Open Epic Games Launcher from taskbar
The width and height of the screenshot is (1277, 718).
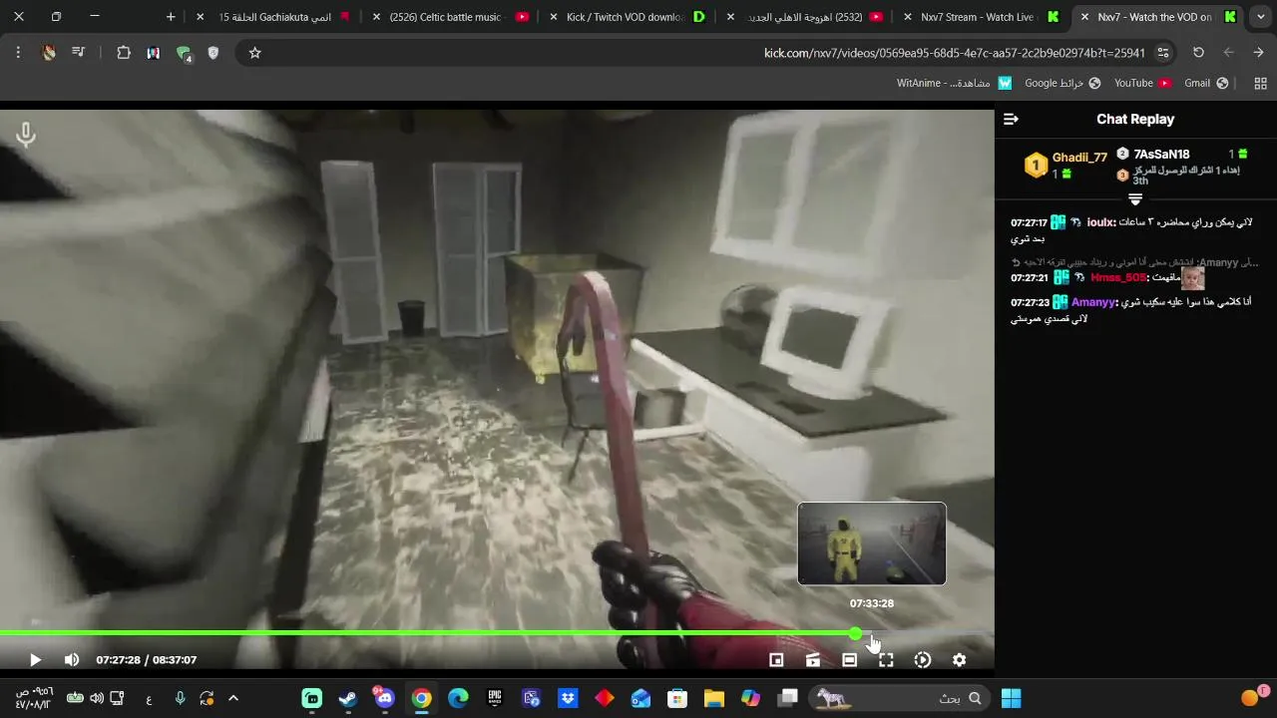click(x=495, y=698)
